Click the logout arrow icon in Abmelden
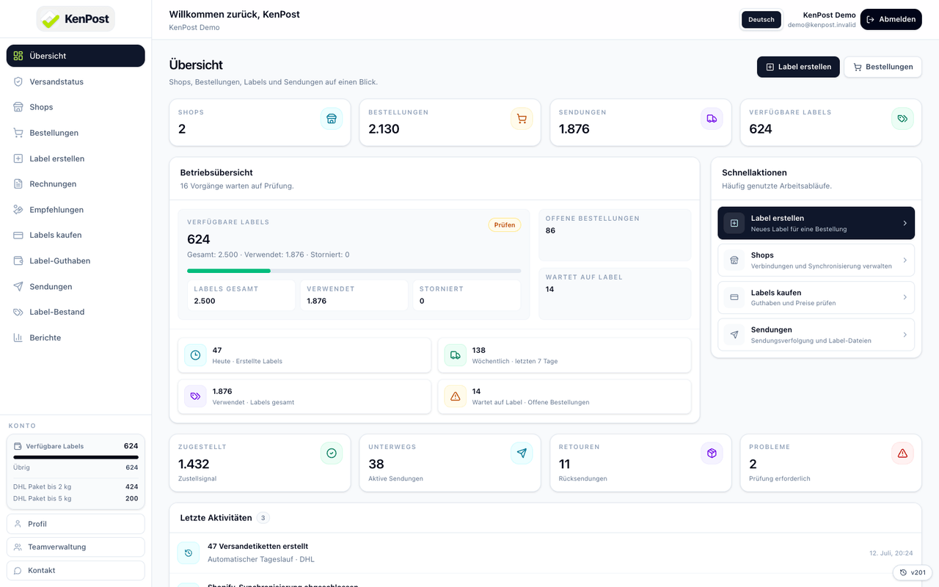939x587 pixels. (x=871, y=20)
